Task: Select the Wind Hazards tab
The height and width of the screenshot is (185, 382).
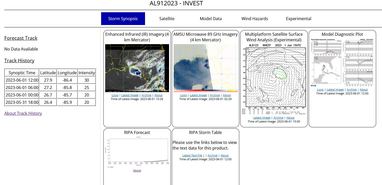Action: (x=255, y=19)
